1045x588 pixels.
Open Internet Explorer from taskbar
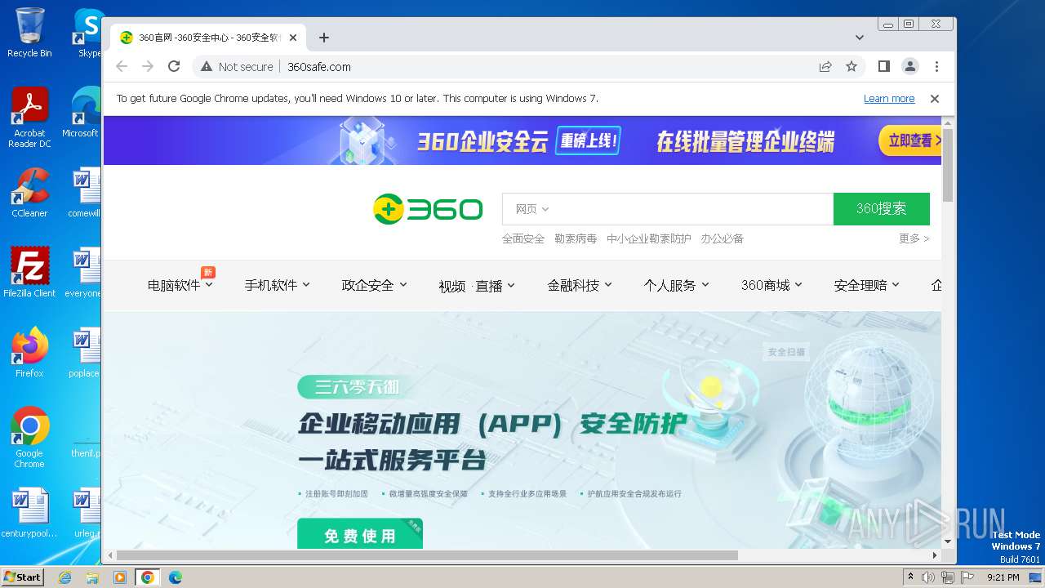coord(65,577)
